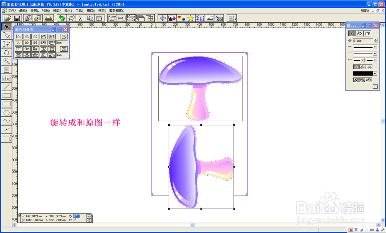
Task: Select the Zoom tool in the left toolbox
Action: tap(6, 61)
